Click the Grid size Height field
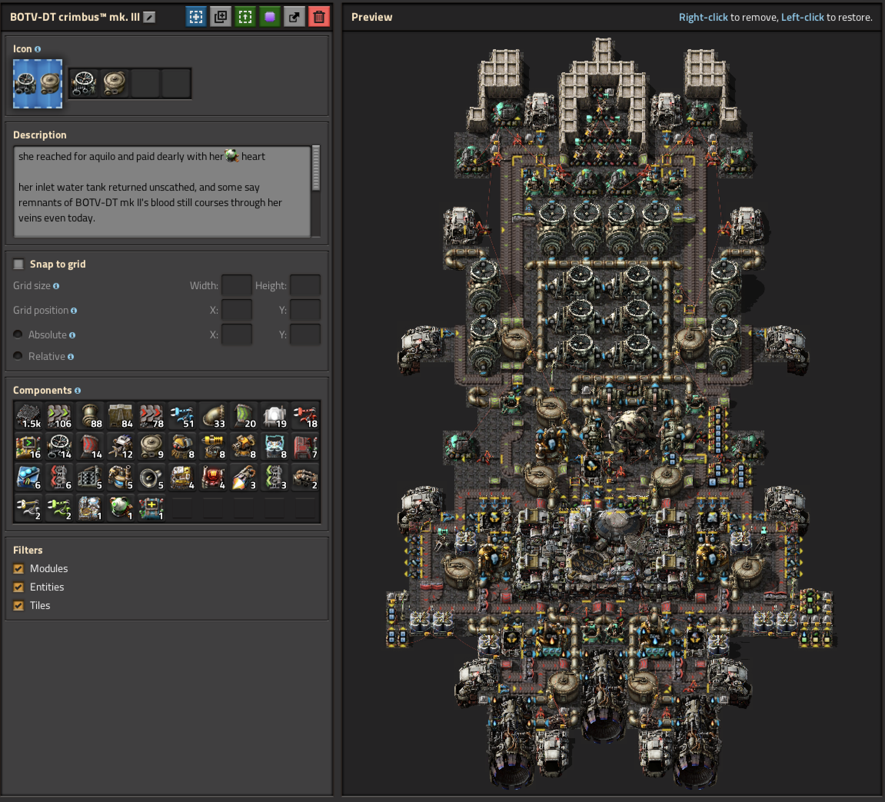 [305, 285]
